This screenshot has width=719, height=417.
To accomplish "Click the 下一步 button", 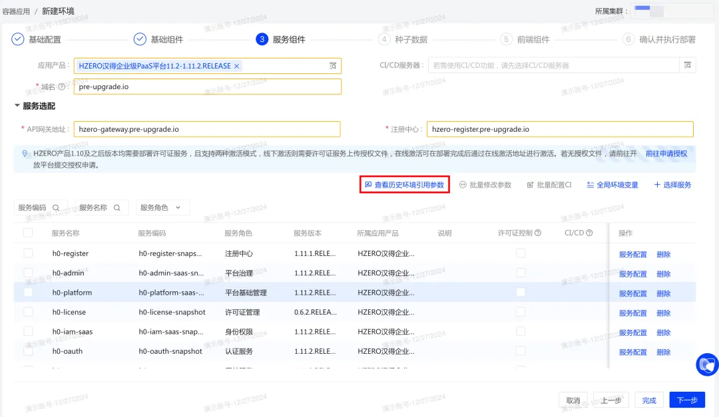I will coord(687,400).
